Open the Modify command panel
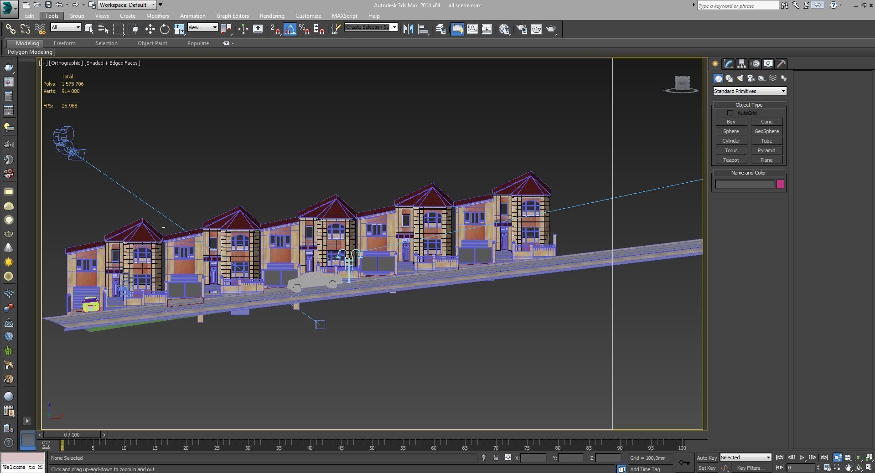 (729, 64)
